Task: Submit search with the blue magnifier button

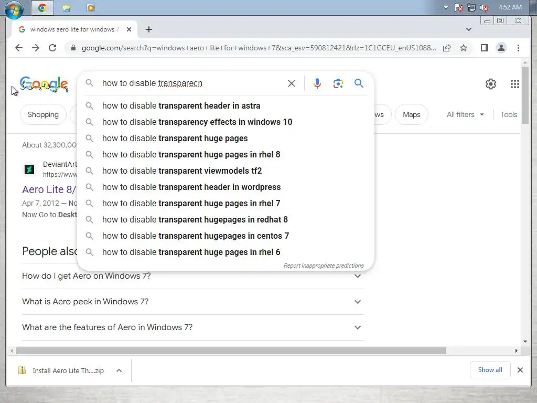Action: pos(359,83)
